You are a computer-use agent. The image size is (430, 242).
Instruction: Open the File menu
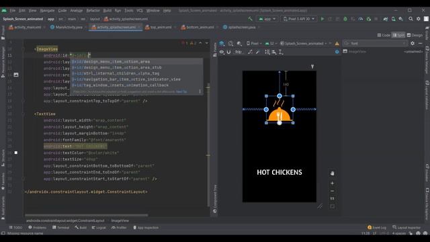(x=13, y=11)
